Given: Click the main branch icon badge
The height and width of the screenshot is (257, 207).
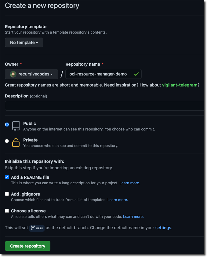Looking at the screenshot, I should pos(37,228).
